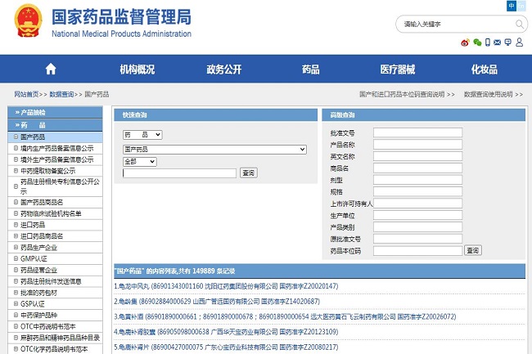Image resolution: width=532 pixels, height=354 pixels.
Task: Click the search magnifier icon
Action: tap(519, 24)
